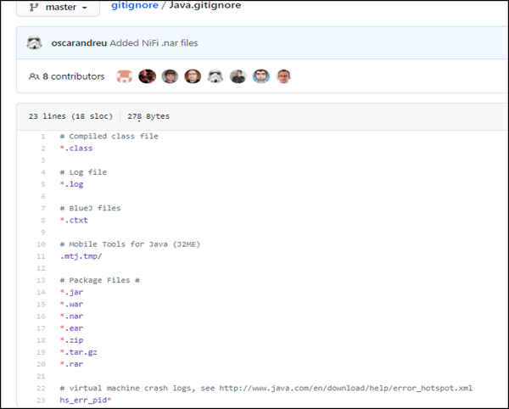
Task: Select line number 8
Action: click(43, 221)
